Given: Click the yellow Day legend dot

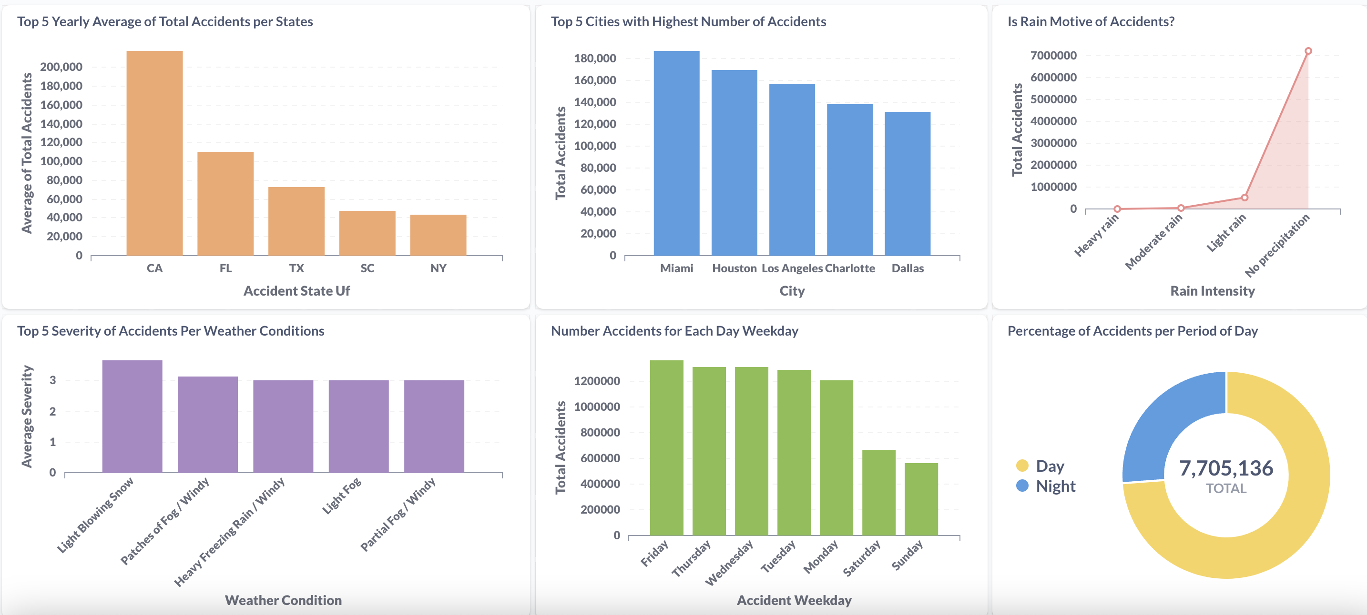Looking at the screenshot, I should (1022, 466).
